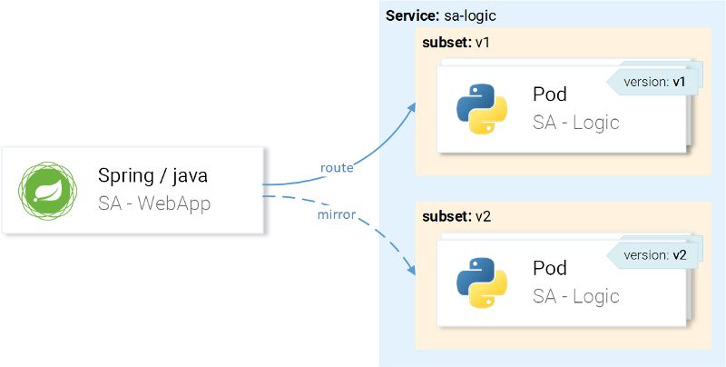The image size is (726, 367).
Task: Click the green Spring leaf logo
Action: point(48,191)
